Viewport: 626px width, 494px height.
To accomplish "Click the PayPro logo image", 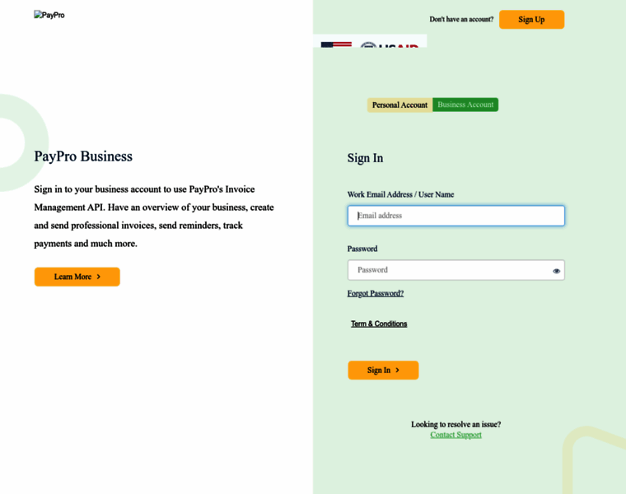I will 49,15.
